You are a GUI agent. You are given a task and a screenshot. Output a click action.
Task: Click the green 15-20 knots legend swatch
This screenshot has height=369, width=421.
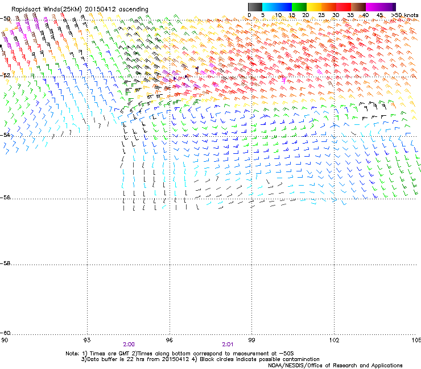pyautogui.click(x=299, y=7)
